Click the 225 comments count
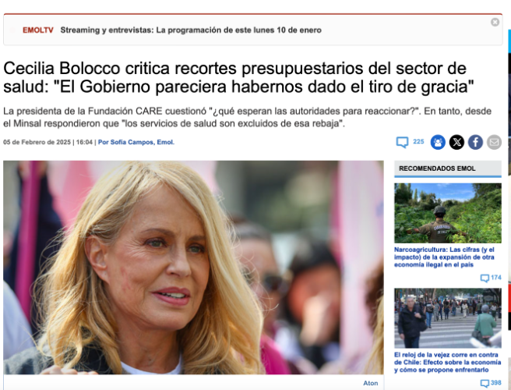Screen dimensions: 511x390 pyautogui.click(x=418, y=142)
